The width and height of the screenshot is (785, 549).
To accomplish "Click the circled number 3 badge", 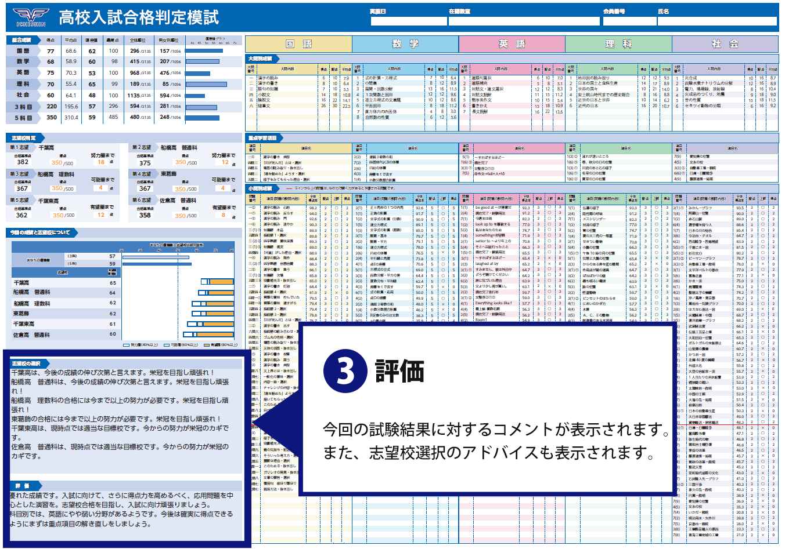I will click(345, 371).
